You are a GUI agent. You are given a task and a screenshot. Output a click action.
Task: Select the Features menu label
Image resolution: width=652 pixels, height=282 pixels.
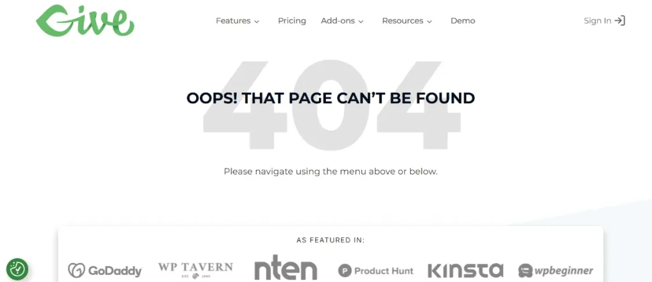[233, 21]
